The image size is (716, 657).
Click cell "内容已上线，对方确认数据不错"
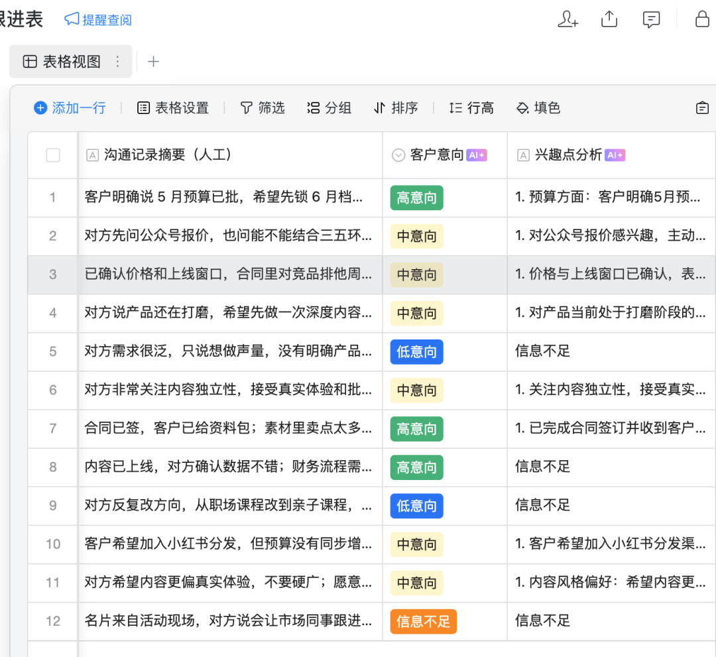point(230,467)
